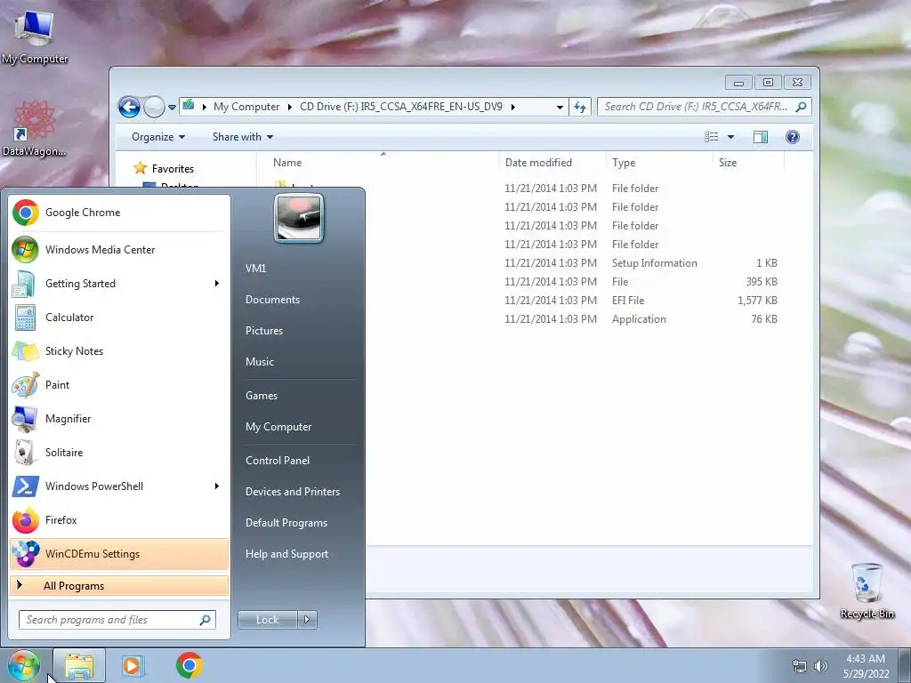Open WinCDEmu Settings in Start menu
Viewport: 911px width, 683px height.
click(119, 554)
